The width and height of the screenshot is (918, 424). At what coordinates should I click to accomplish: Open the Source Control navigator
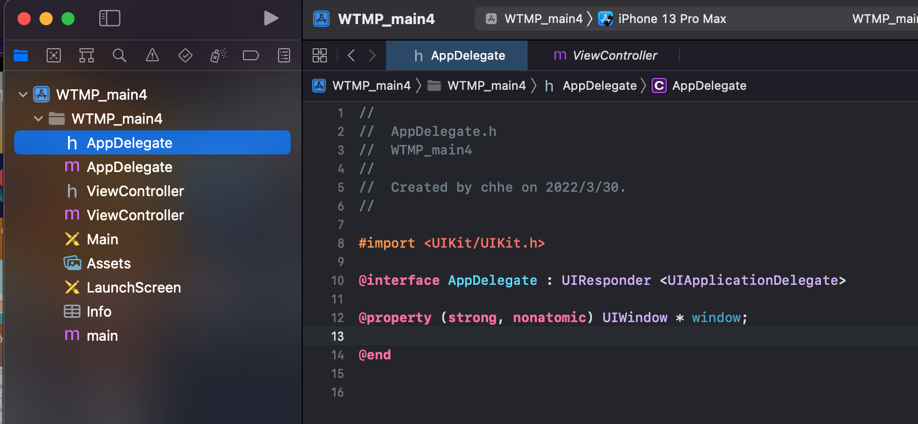point(54,55)
